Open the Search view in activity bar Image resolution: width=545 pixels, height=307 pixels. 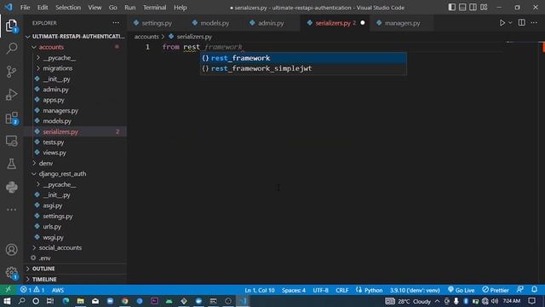click(x=11, y=48)
